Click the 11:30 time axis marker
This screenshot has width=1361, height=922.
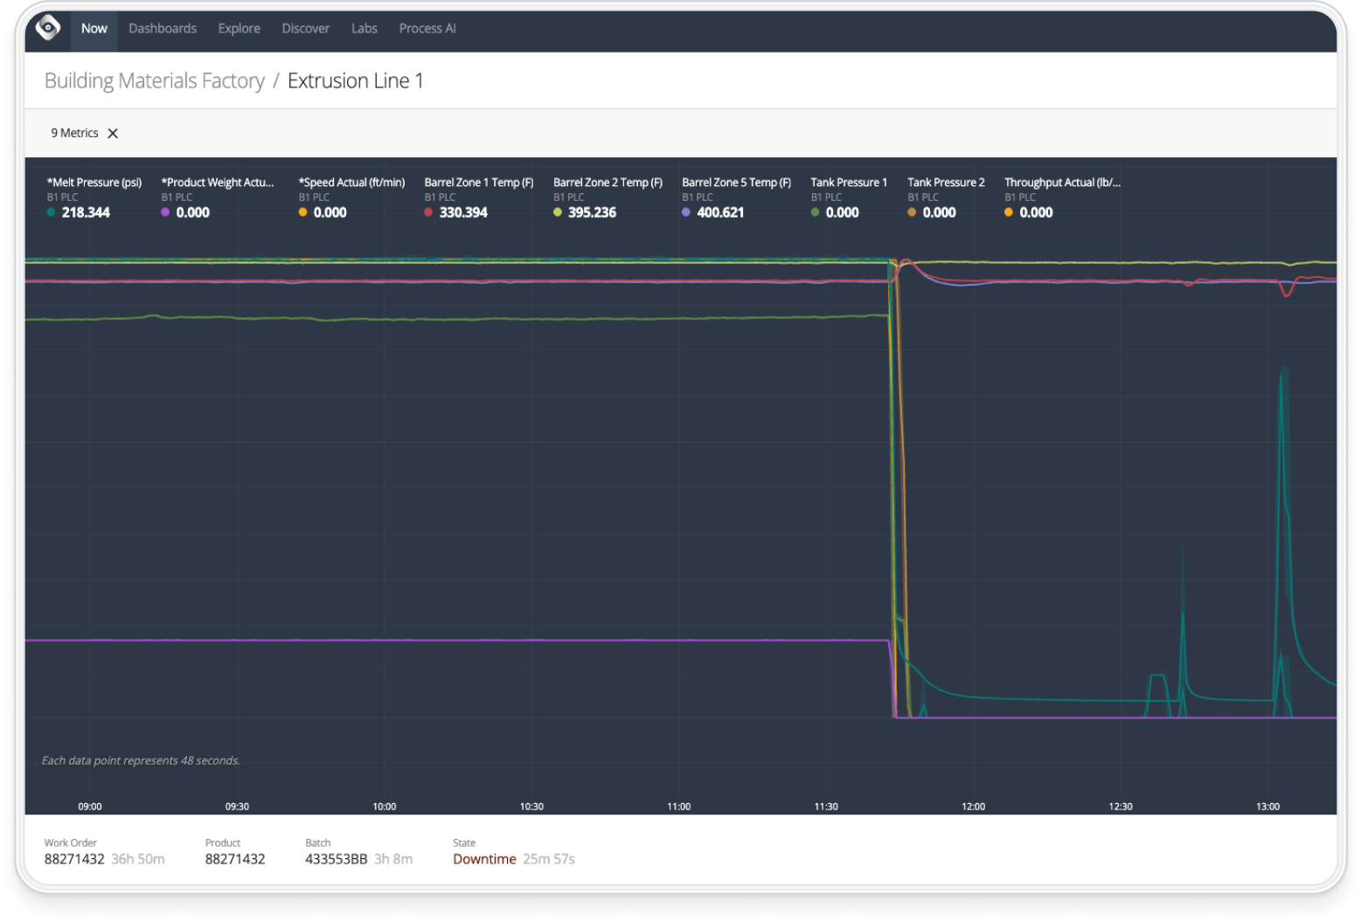click(825, 807)
